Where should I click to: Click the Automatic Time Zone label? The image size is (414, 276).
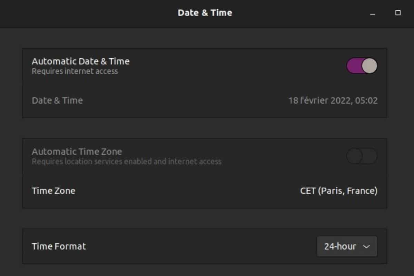[x=77, y=151]
